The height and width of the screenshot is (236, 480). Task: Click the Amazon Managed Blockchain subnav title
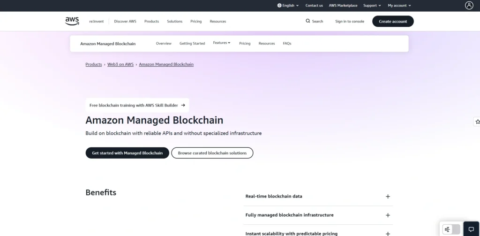[108, 44]
